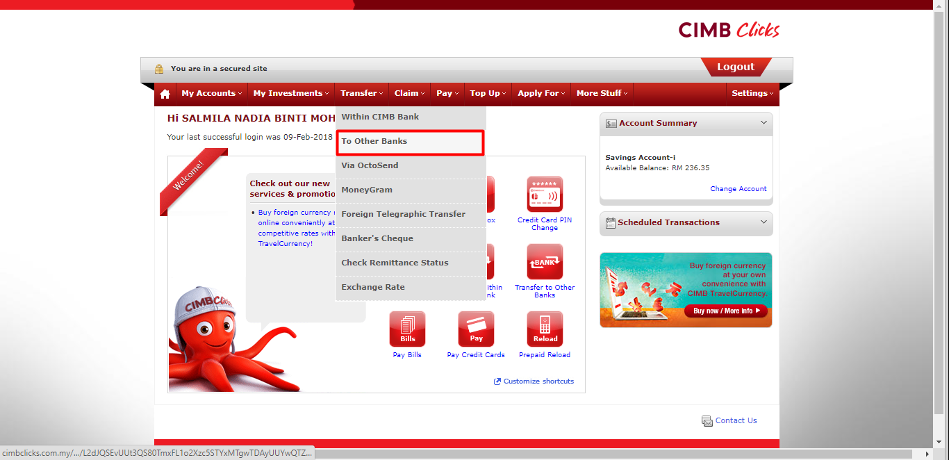Click the Buy foreign currency promotion link
This screenshot has width=949, height=460.
[x=297, y=228]
